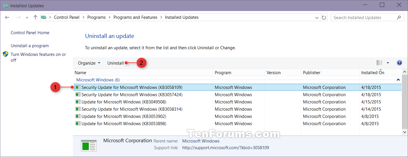Select Update for Microsoft Windows KB3053898

click(238, 123)
